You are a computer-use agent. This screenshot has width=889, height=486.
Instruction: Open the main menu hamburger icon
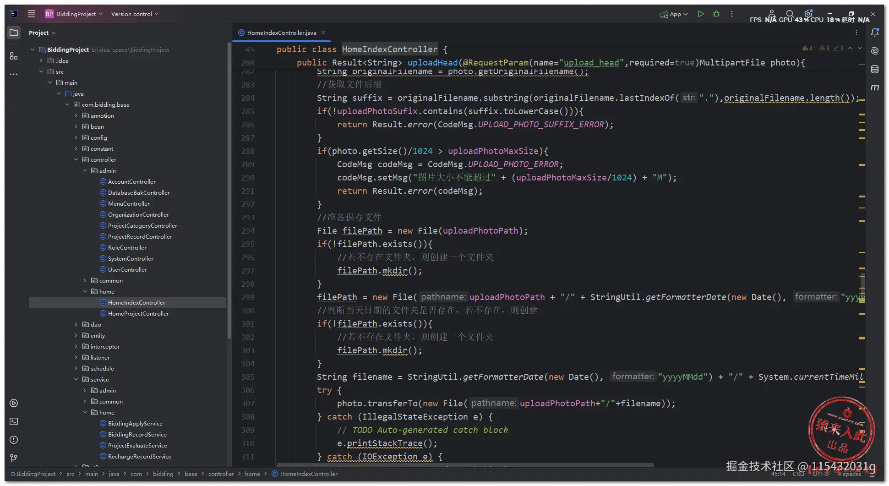pos(32,14)
